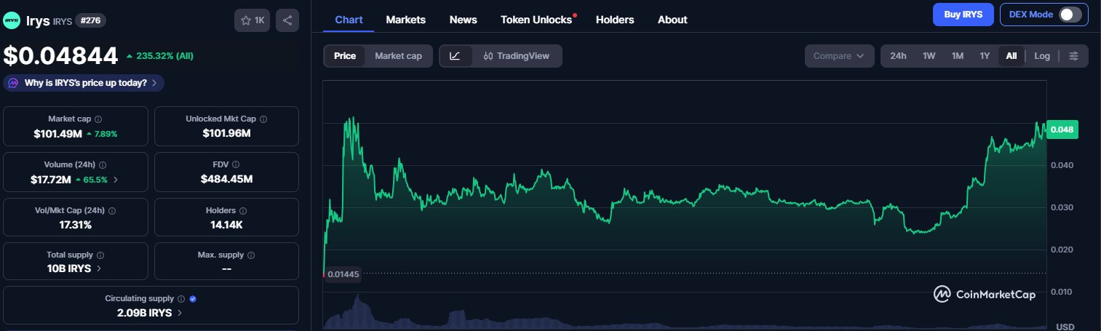Click the $101.96M unlocked cap value
Screen dimensions: 1101x331
[227, 133]
